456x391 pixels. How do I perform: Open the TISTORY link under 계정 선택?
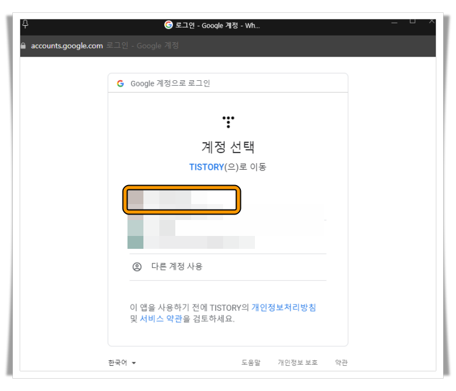(207, 167)
